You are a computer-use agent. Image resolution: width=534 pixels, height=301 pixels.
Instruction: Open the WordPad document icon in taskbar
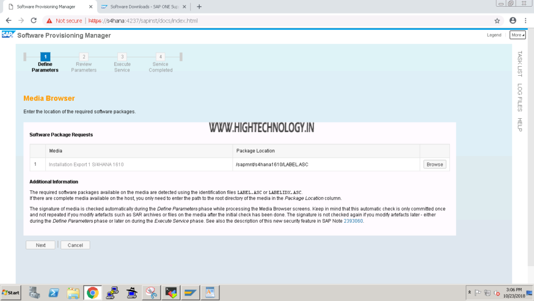210,293
